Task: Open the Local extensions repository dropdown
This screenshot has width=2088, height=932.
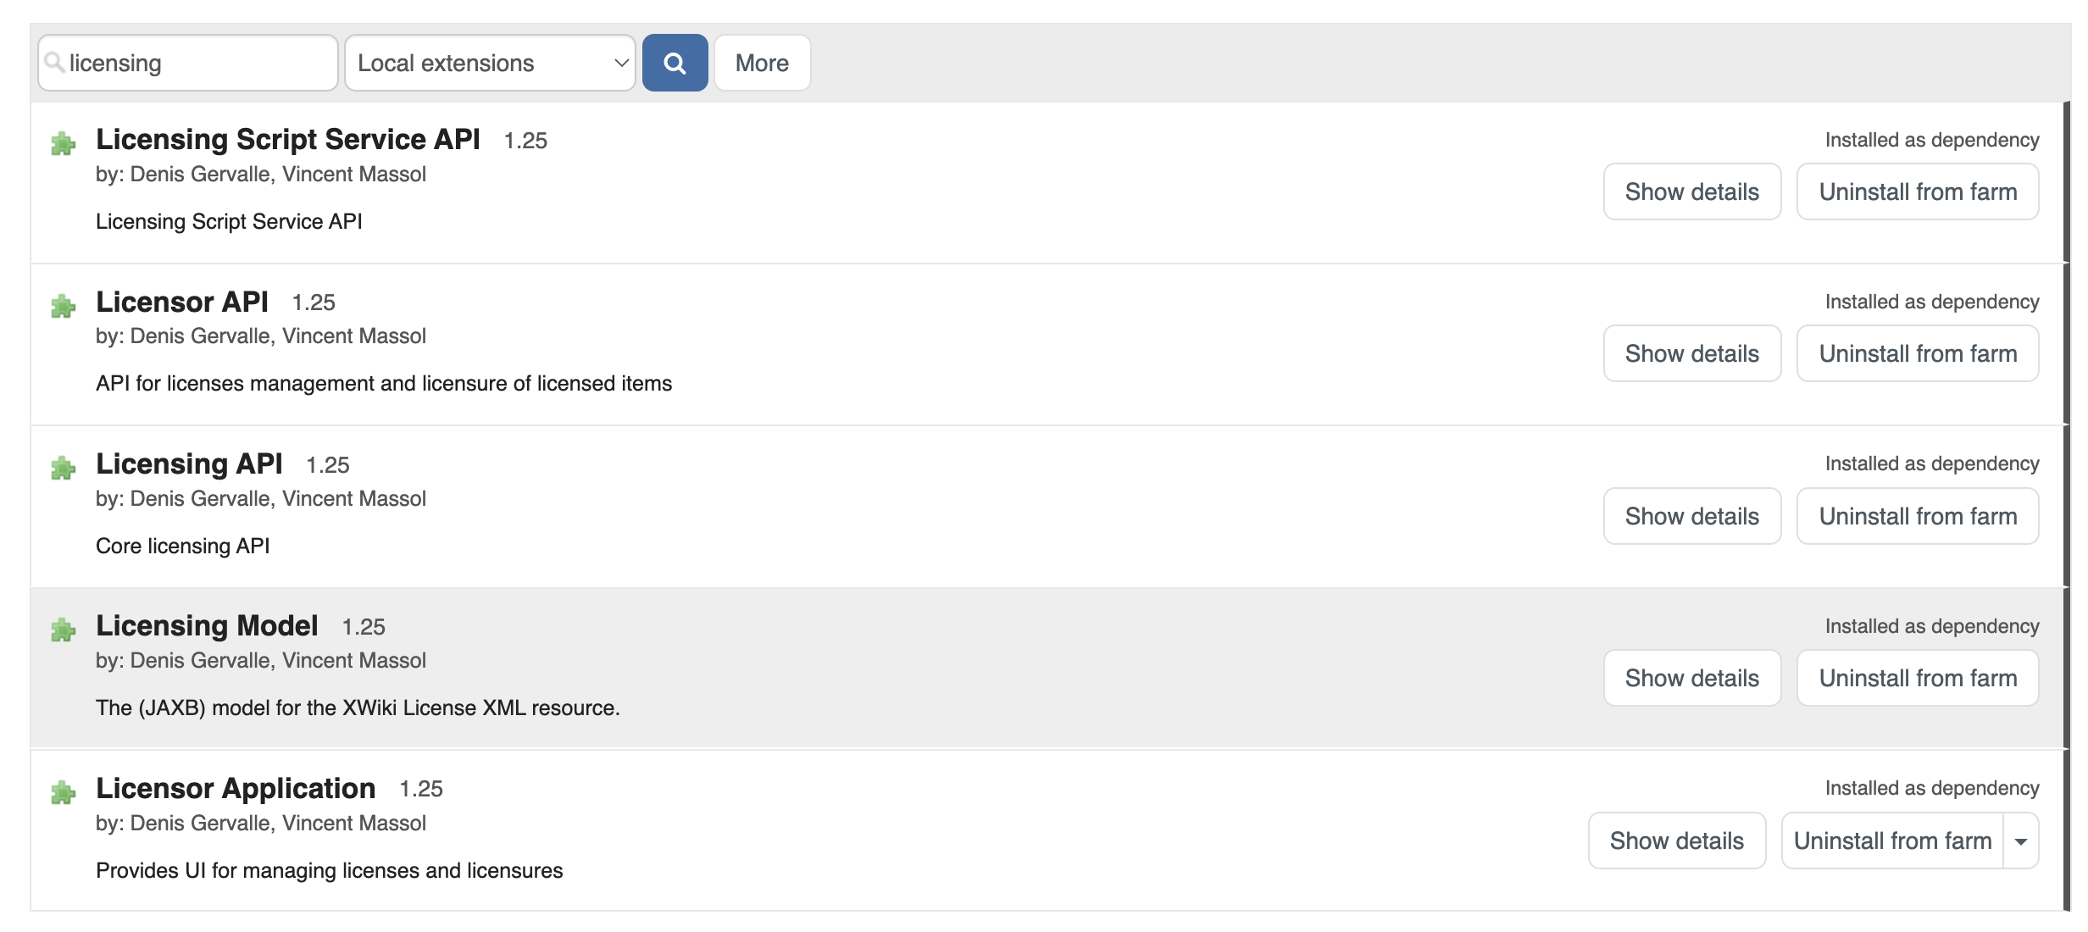Action: coord(490,63)
